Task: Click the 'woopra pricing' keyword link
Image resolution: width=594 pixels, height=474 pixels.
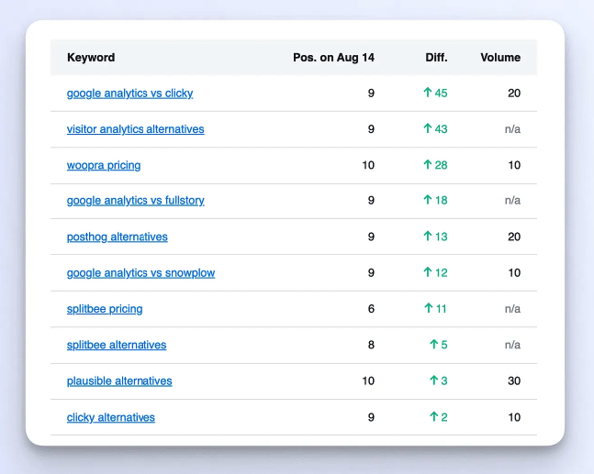Action: (104, 165)
